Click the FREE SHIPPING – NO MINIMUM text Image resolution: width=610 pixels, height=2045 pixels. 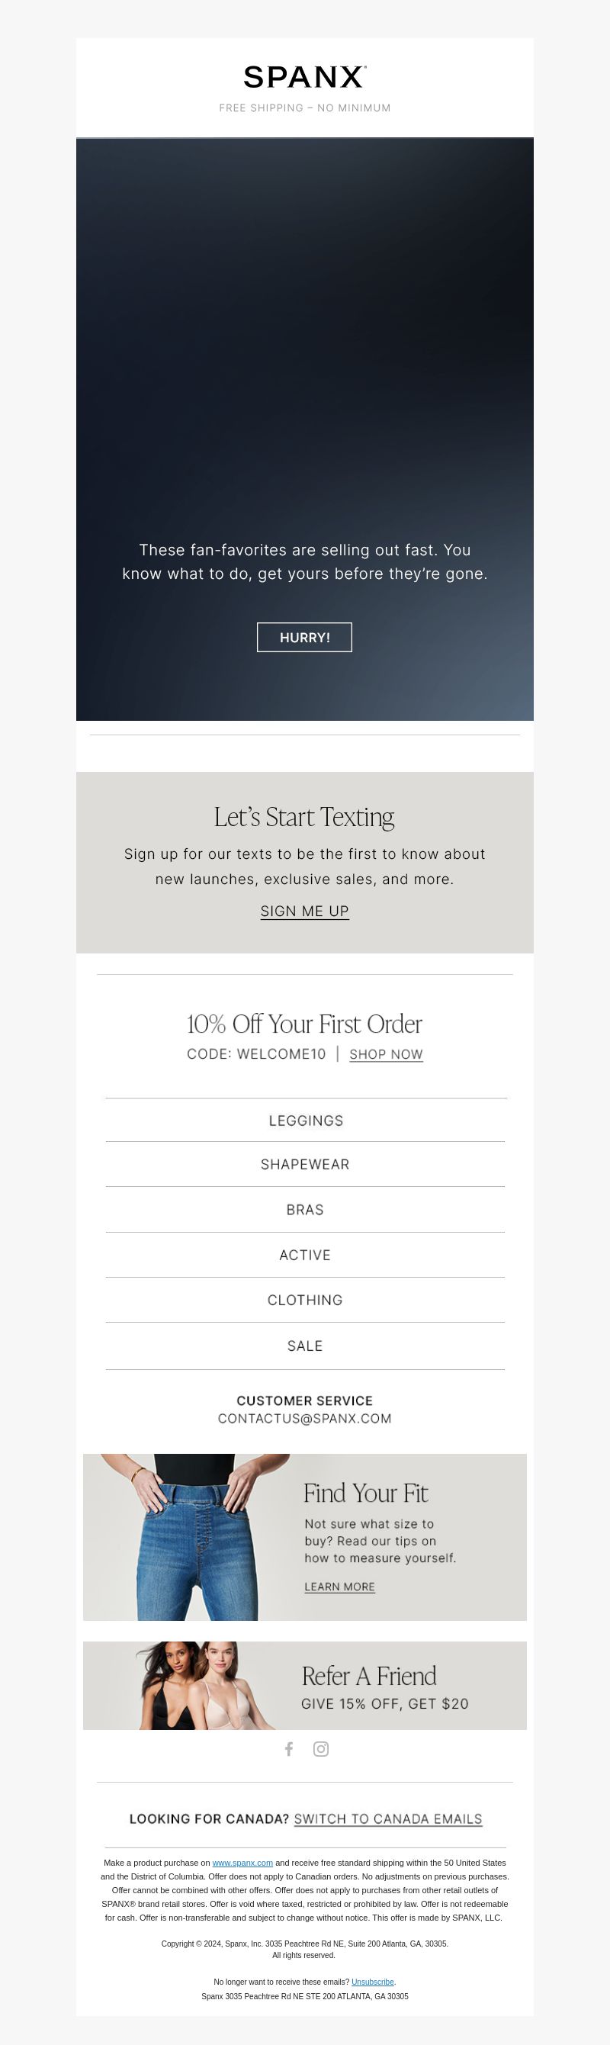point(304,108)
